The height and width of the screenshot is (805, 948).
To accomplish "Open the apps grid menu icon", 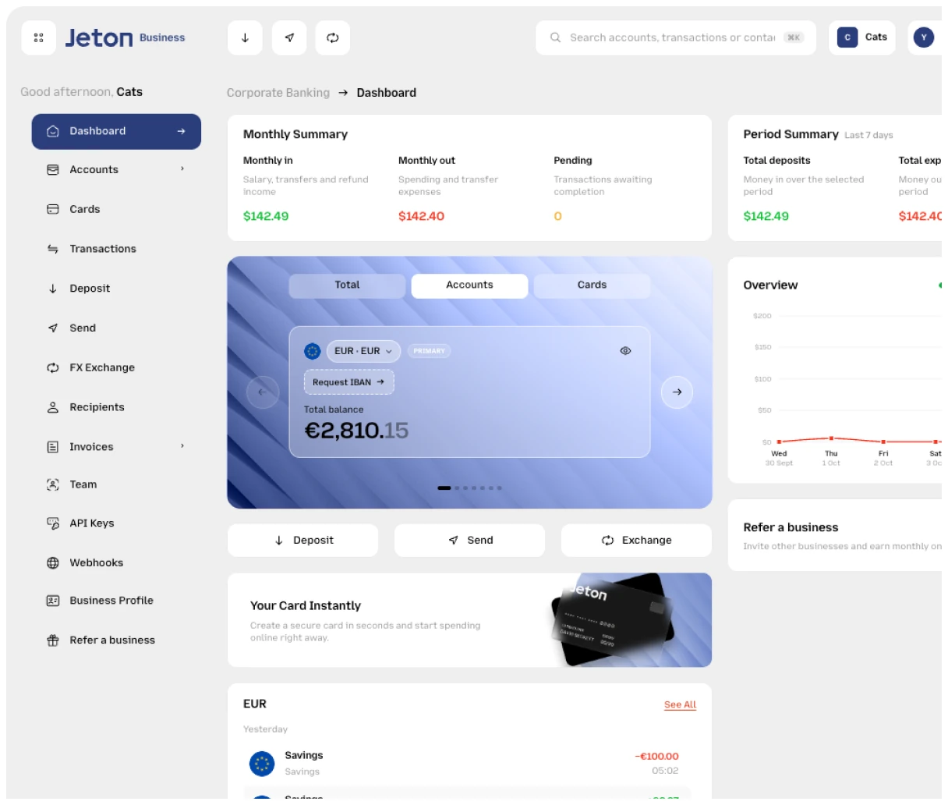I will [x=38, y=37].
